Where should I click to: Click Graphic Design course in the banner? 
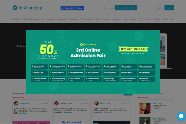(x=111, y=73)
